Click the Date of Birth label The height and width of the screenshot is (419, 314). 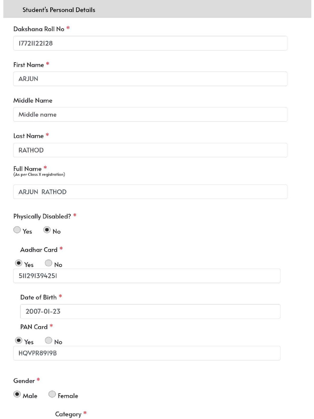tap(38, 297)
